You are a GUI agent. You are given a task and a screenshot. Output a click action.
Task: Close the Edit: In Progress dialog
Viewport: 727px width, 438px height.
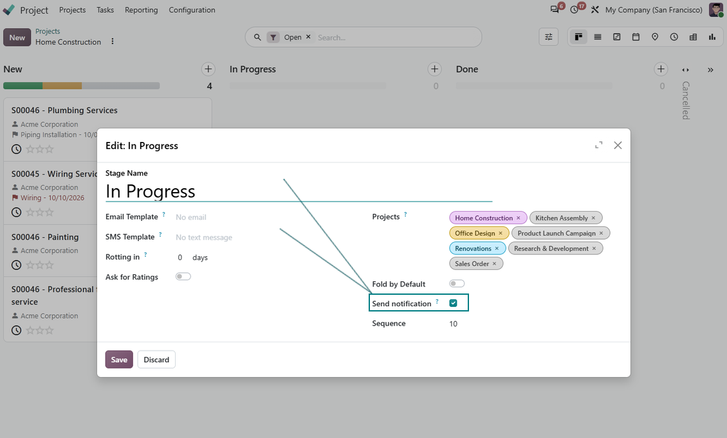(x=618, y=145)
